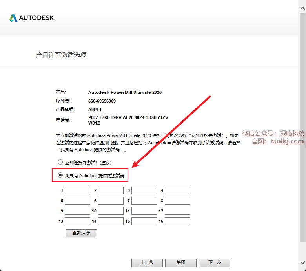Focus activation code field 12
306x271 pixels.
click(178, 211)
